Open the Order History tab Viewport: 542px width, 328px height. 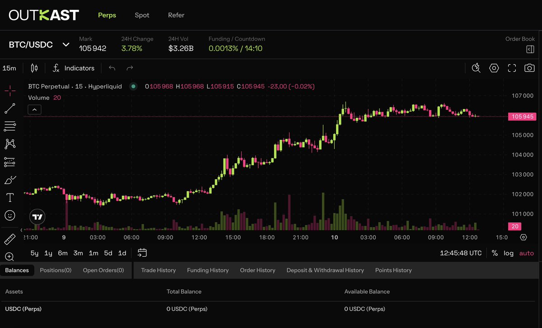[257, 270]
